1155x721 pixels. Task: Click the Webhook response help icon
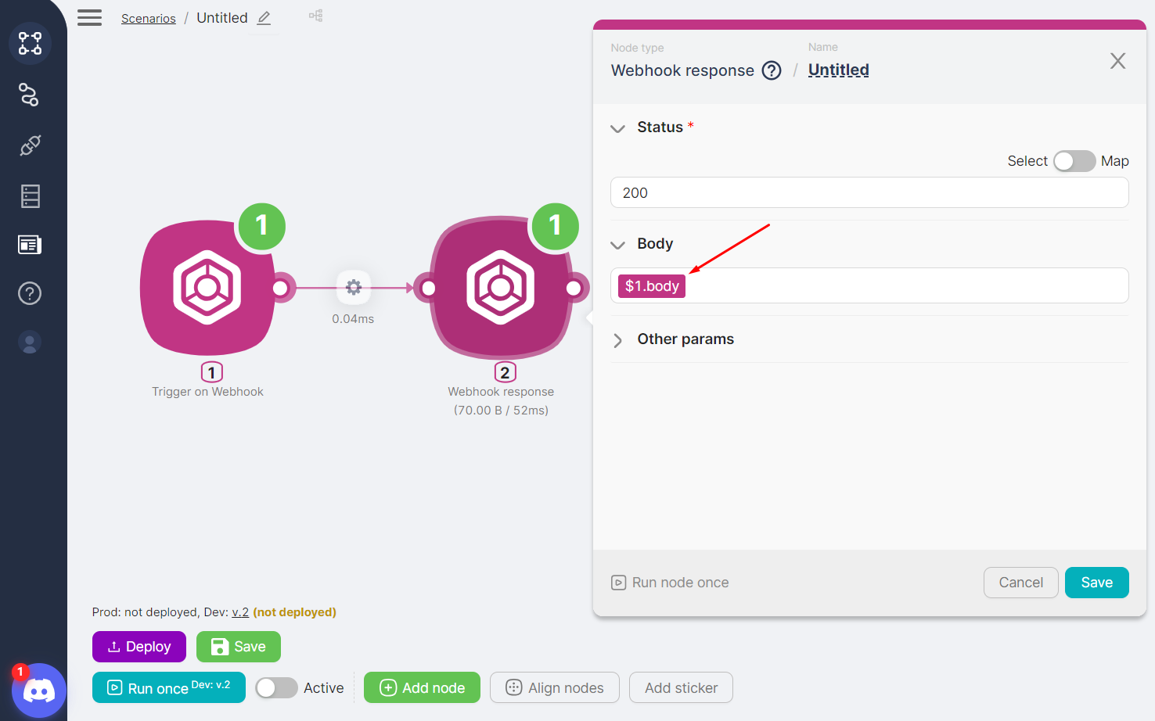772,70
